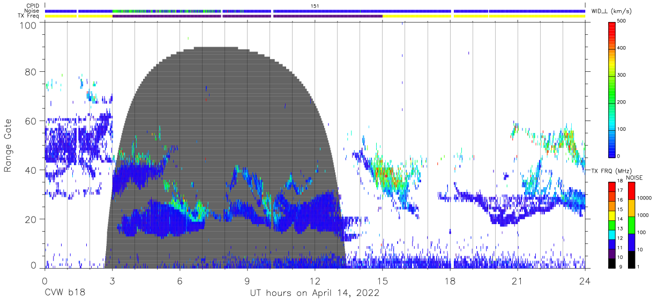The width and height of the screenshot is (658, 304).
Task: Click the UT hours axis label '24'
Action: 585,281
